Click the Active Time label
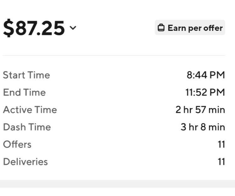235x196 pixels. 30,110
